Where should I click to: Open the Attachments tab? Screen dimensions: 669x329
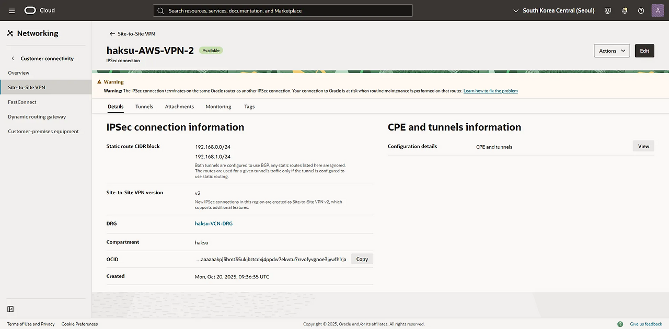179,107
